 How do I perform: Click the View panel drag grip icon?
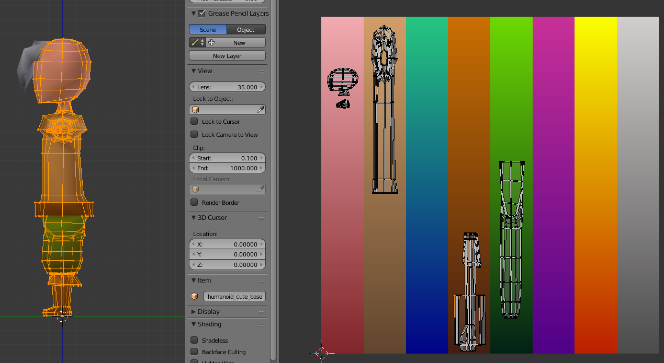261,72
